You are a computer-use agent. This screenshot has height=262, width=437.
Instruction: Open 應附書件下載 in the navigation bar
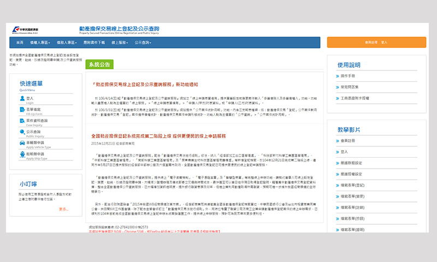click(x=94, y=43)
